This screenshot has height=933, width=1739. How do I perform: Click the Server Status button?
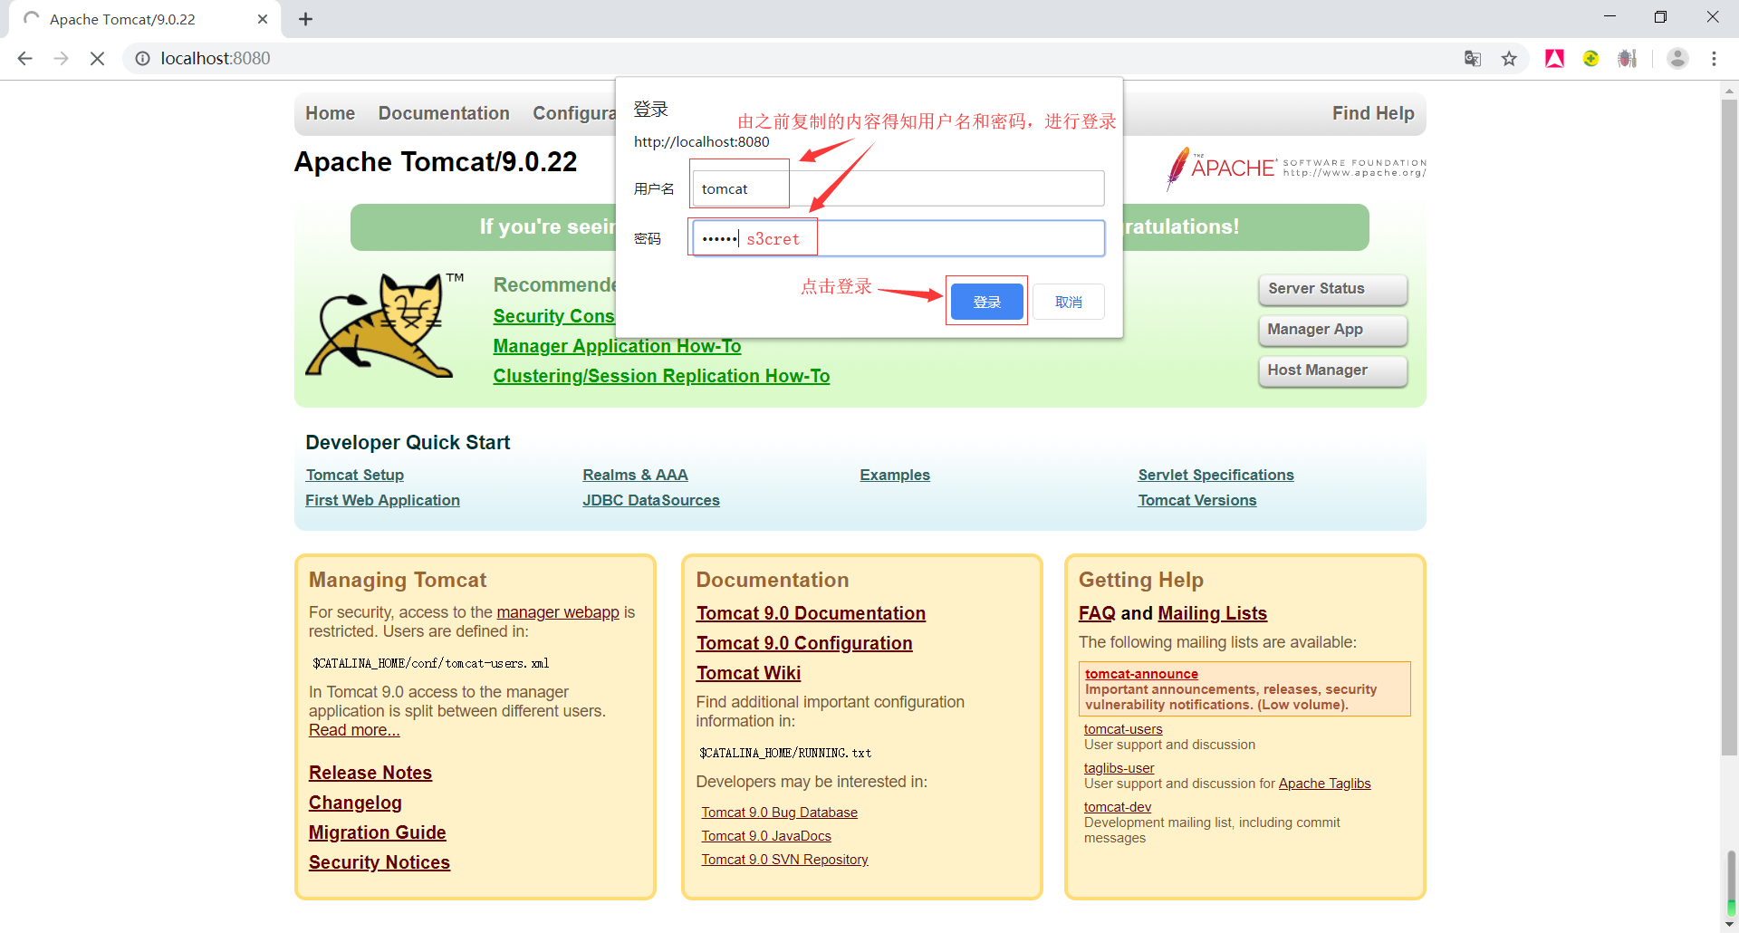1332,289
